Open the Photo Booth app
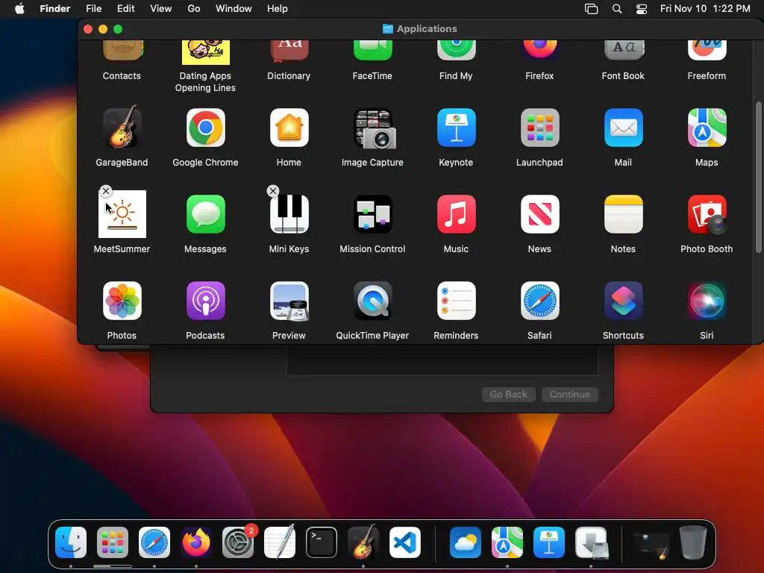This screenshot has height=573, width=764. [707, 214]
